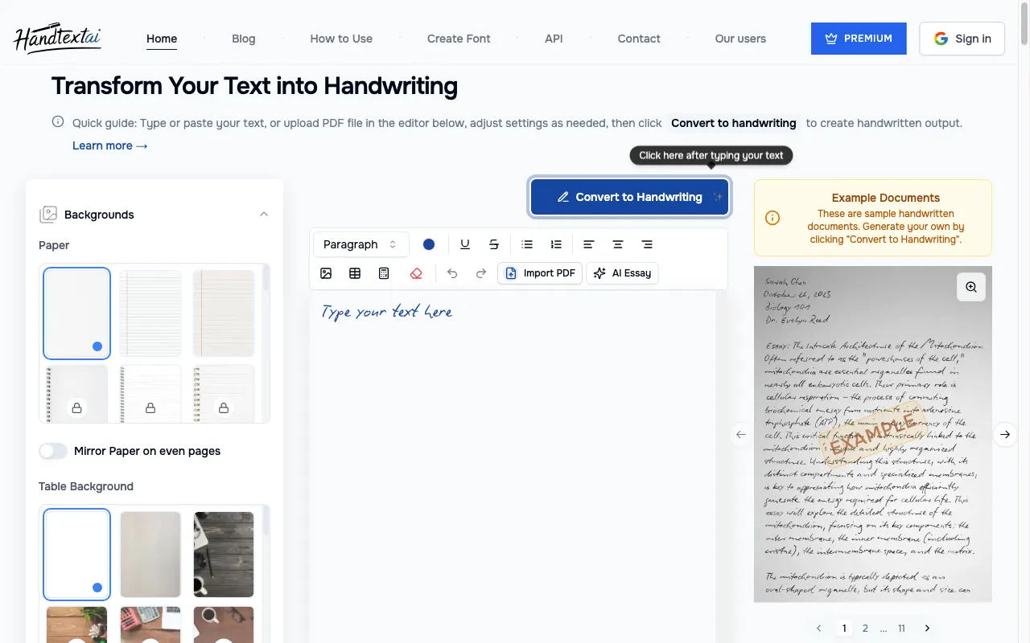Click the Handtextai logo

point(57,38)
